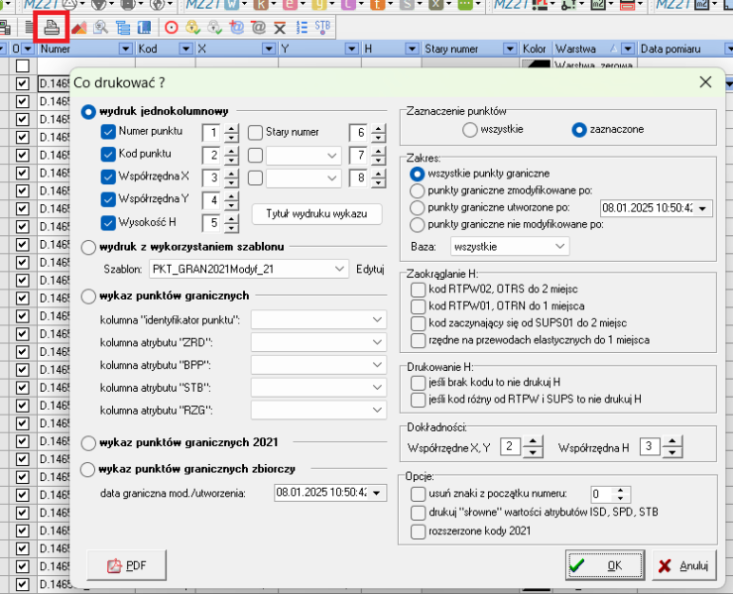Enable the Stary numer checkbox
Viewport: 733px width, 594px height.
click(x=255, y=132)
